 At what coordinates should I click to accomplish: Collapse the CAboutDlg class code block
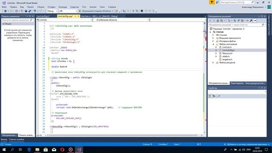coord(50,77)
